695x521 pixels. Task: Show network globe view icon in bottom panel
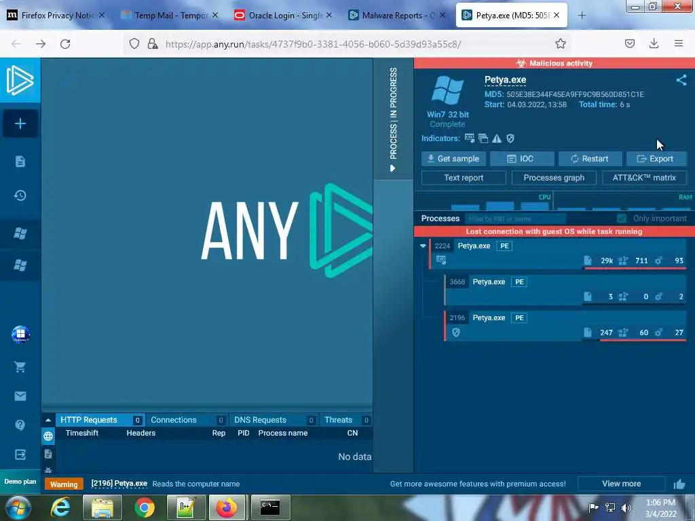(48, 436)
